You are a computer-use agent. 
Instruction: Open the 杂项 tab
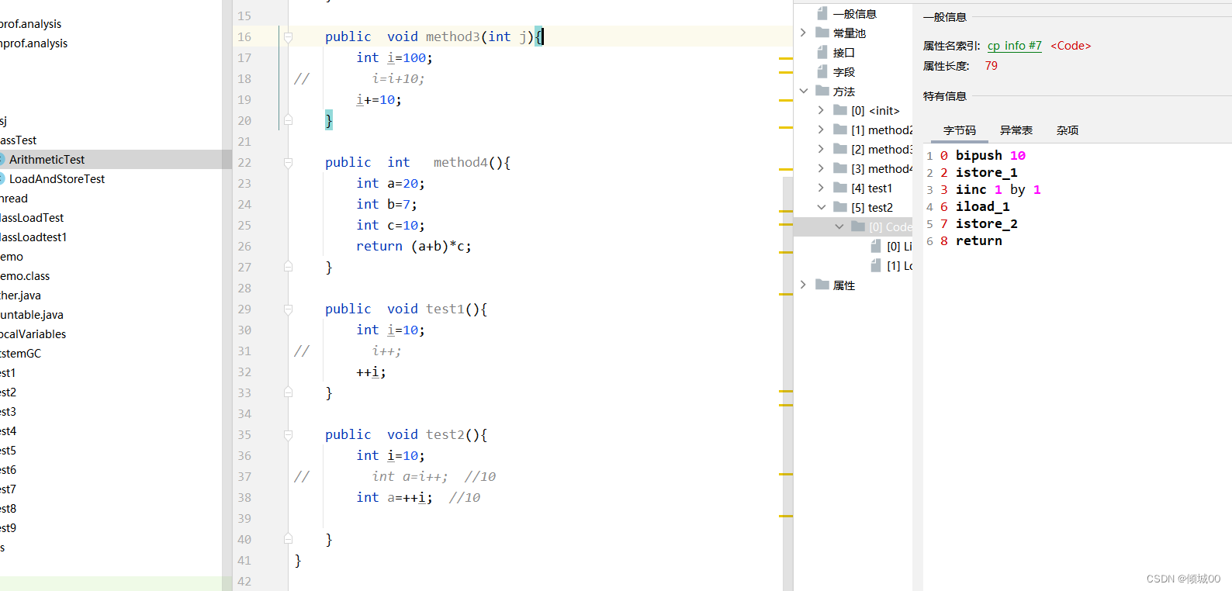[1068, 130]
